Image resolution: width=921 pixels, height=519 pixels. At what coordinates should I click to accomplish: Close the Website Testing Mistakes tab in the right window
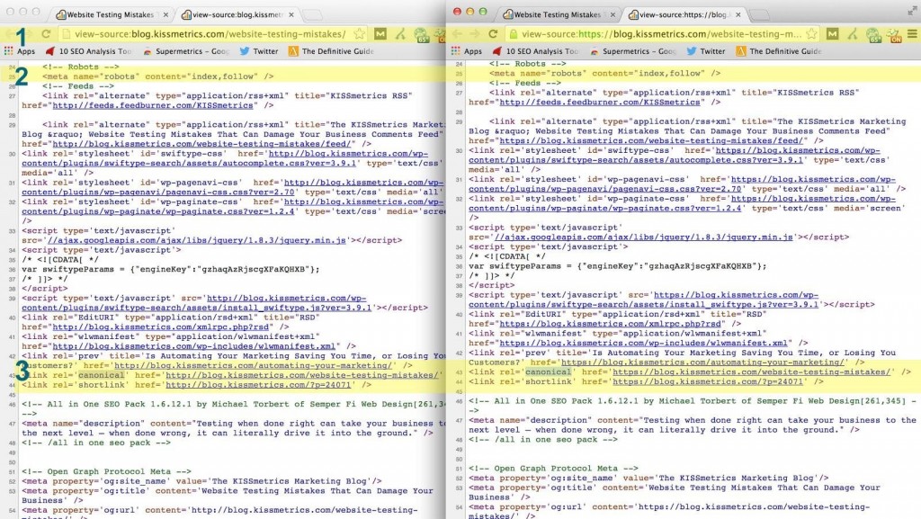click(613, 14)
